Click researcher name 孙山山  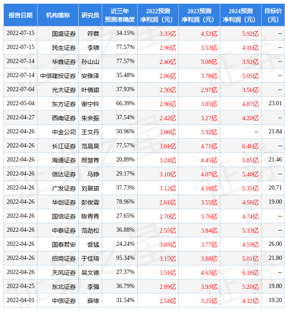[90, 62]
